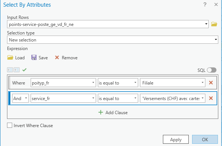Check Invert Where Clause box
The height and width of the screenshot is (146, 222).
(10, 125)
